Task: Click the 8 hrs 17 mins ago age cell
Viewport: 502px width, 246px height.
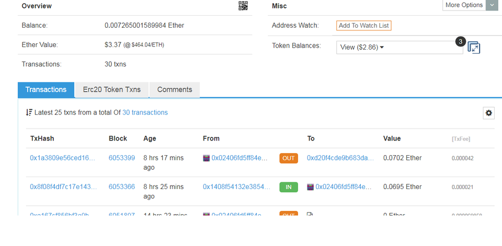Action: [x=164, y=162]
